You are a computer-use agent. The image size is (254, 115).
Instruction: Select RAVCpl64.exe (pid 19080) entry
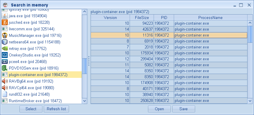pos(41,88)
